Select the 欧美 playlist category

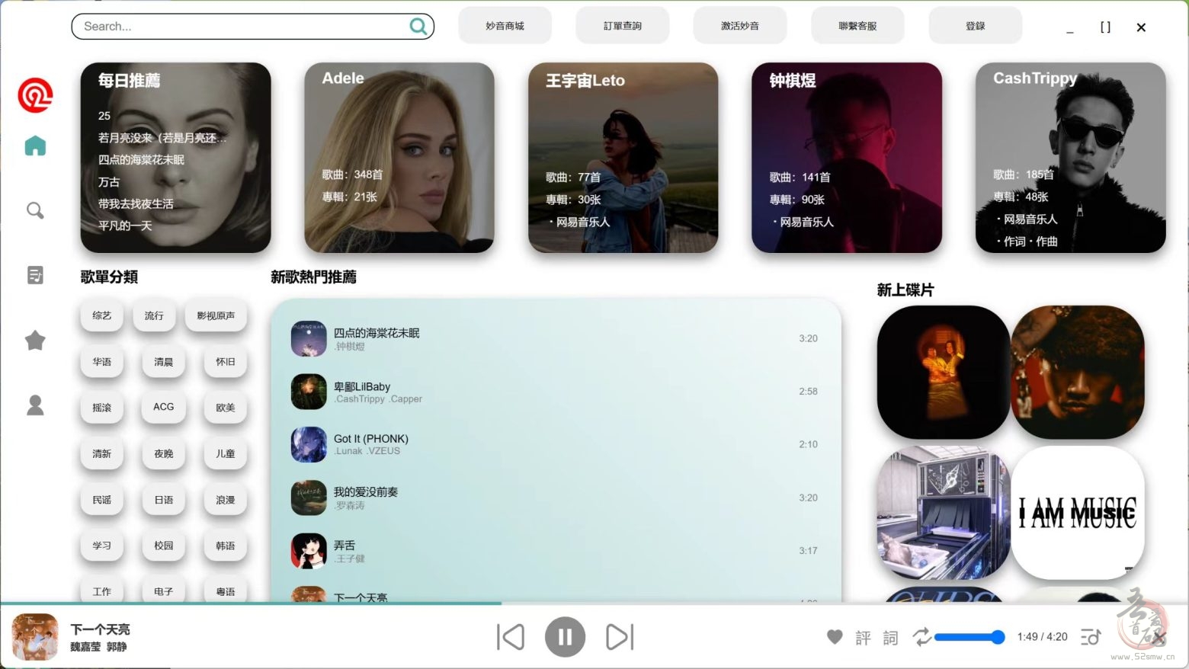click(x=226, y=408)
